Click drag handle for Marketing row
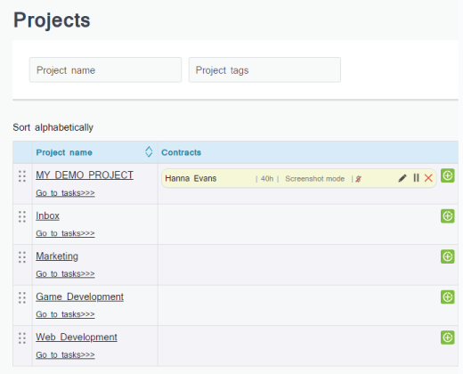The image size is (463, 374). click(x=22, y=257)
